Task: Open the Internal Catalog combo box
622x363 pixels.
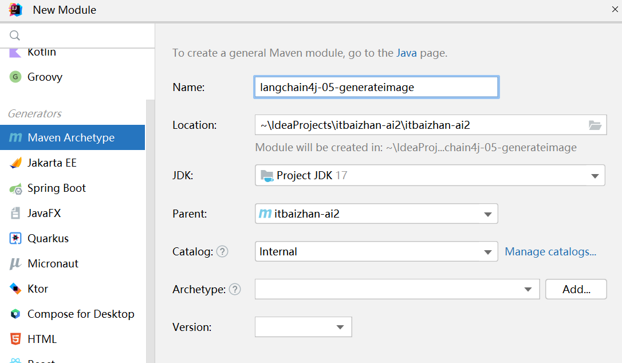Action: pos(376,251)
